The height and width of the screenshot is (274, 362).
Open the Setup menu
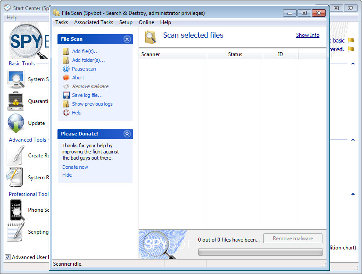[x=126, y=22]
